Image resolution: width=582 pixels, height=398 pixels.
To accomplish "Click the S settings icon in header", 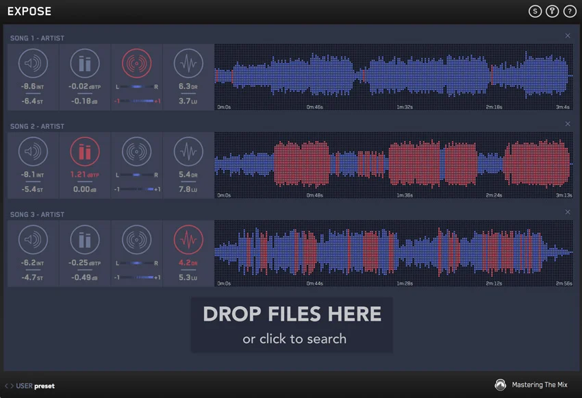I will [535, 12].
